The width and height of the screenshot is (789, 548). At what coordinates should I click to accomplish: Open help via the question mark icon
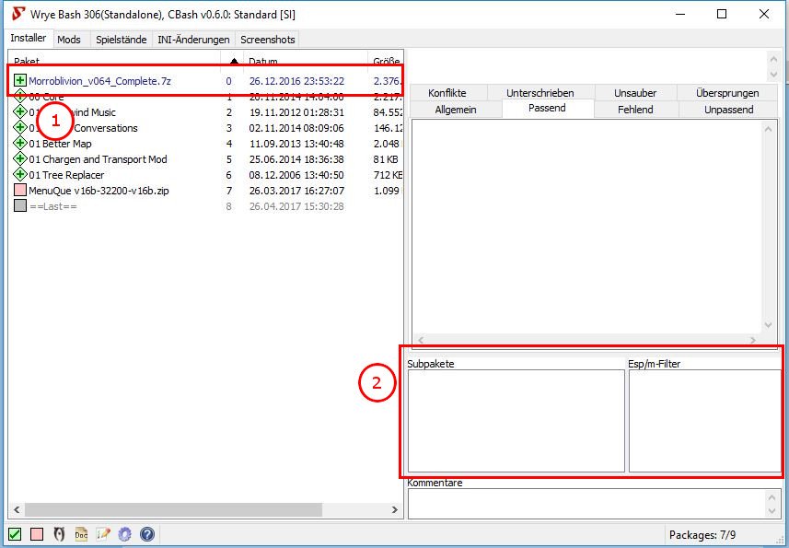(147, 534)
